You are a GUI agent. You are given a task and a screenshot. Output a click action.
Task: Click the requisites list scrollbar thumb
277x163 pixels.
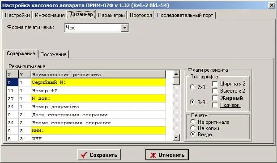tap(176, 81)
